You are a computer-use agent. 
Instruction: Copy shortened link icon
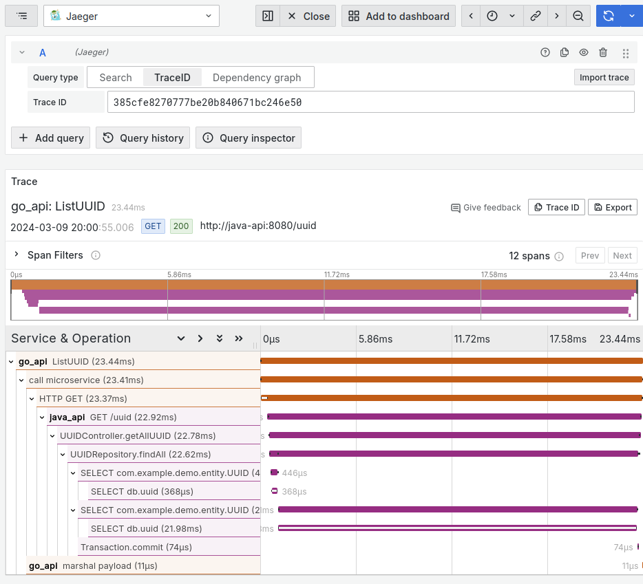535,16
